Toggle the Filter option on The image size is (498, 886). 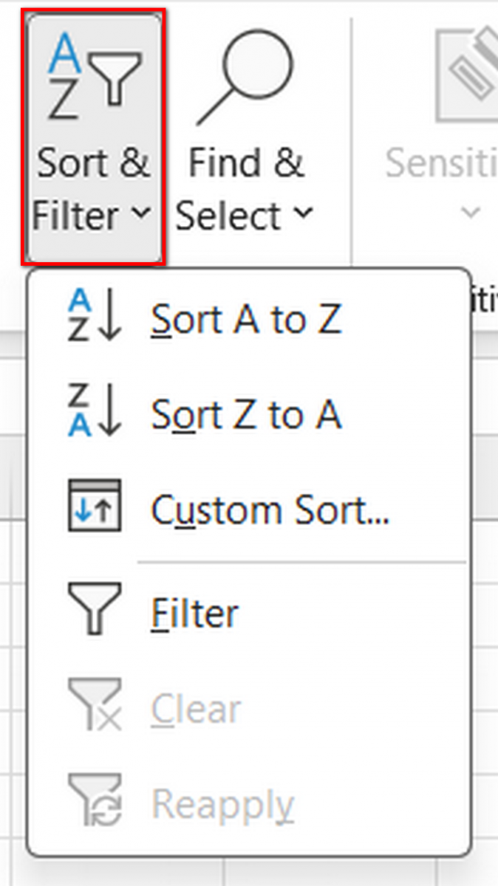pyautogui.click(x=195, y=614)
